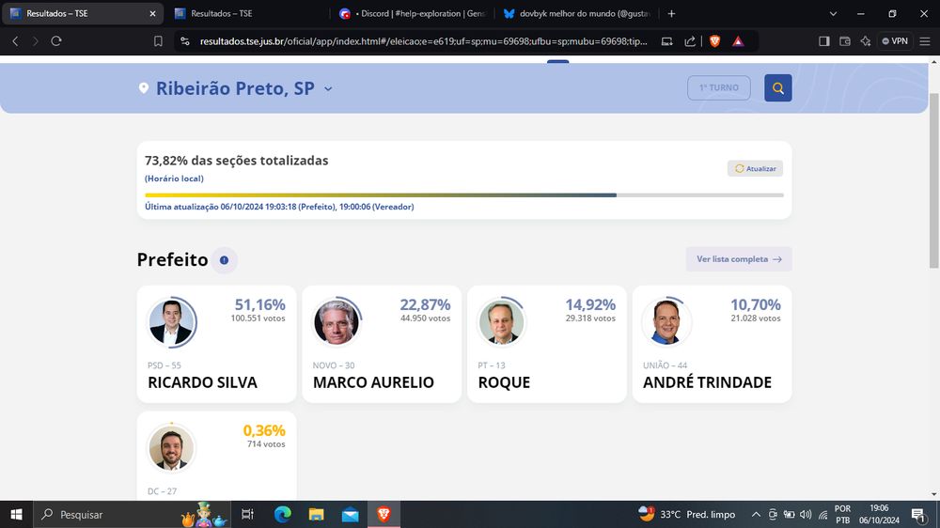This screenshot has height=528, width=940.
Task: Select MARCO AURELIO name text
Action: coord(373,382)
